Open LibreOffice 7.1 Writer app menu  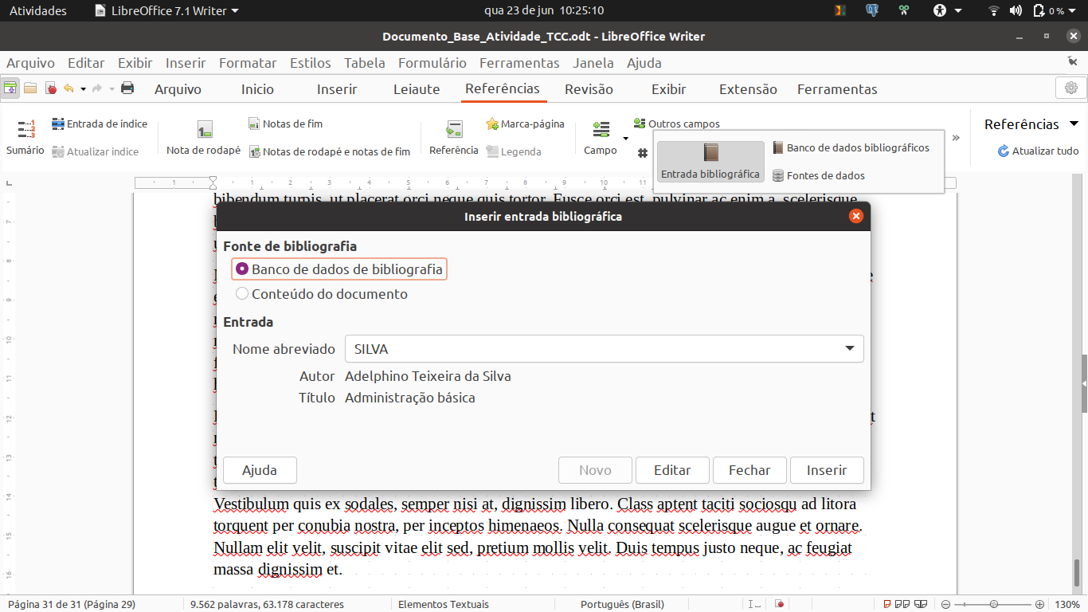click(x=166, y=10)
